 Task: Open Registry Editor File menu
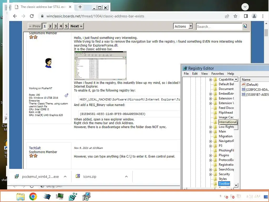tap(186, 74)
